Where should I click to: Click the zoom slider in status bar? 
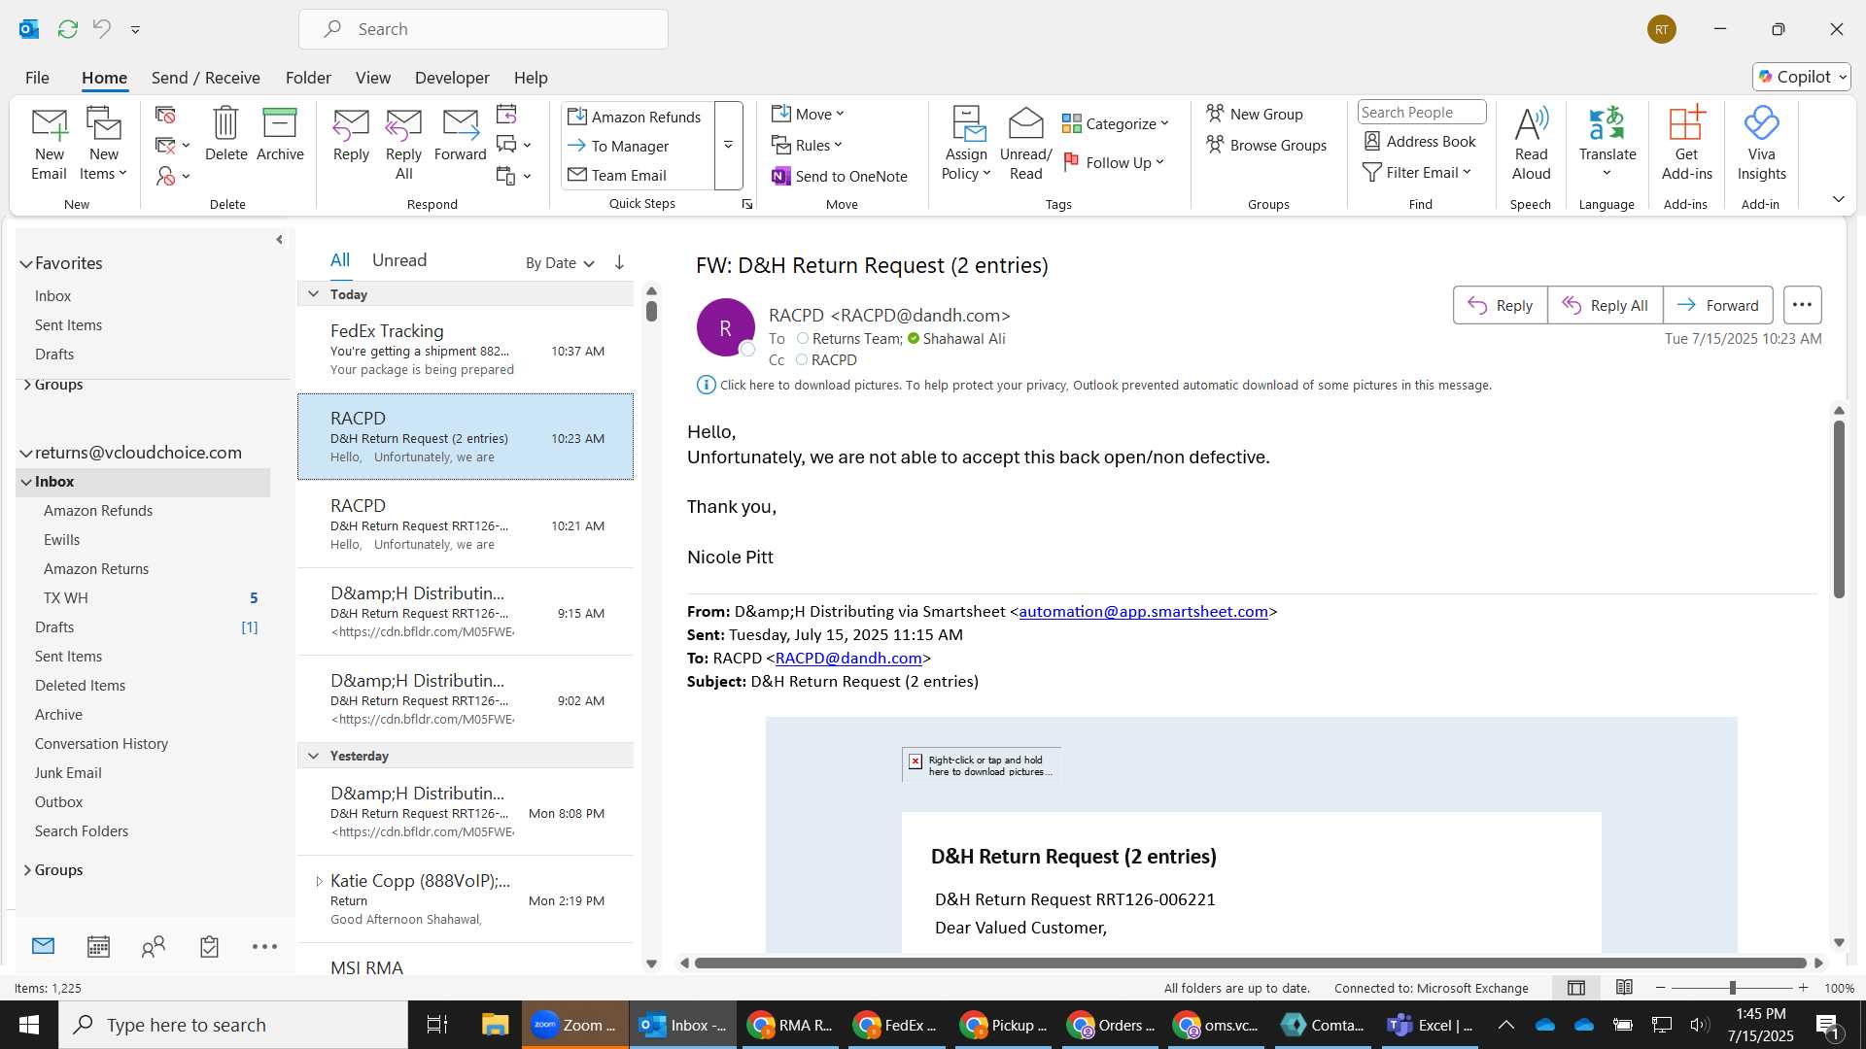coord(1732,988)
